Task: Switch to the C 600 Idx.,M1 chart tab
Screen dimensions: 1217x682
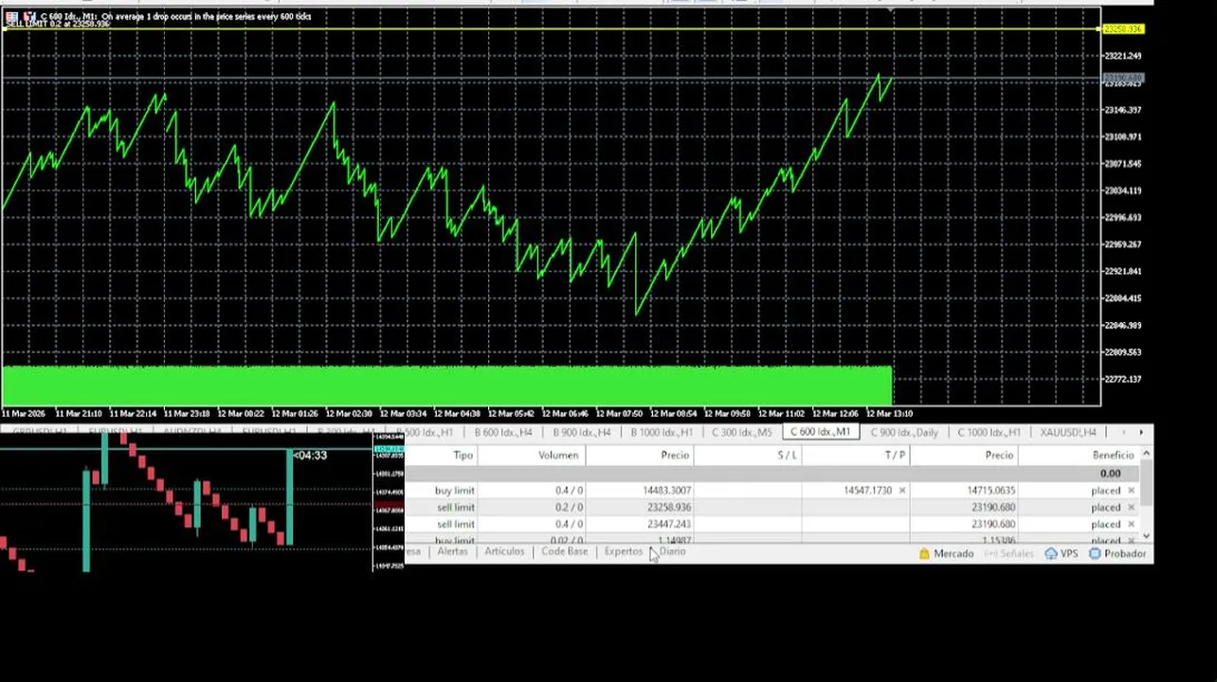Action: [820, 433]
